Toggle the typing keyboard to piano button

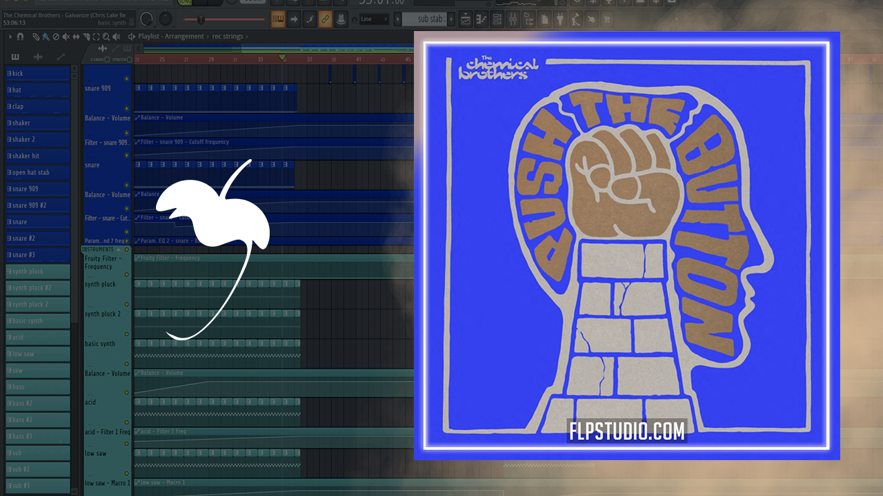click(278, 19)
